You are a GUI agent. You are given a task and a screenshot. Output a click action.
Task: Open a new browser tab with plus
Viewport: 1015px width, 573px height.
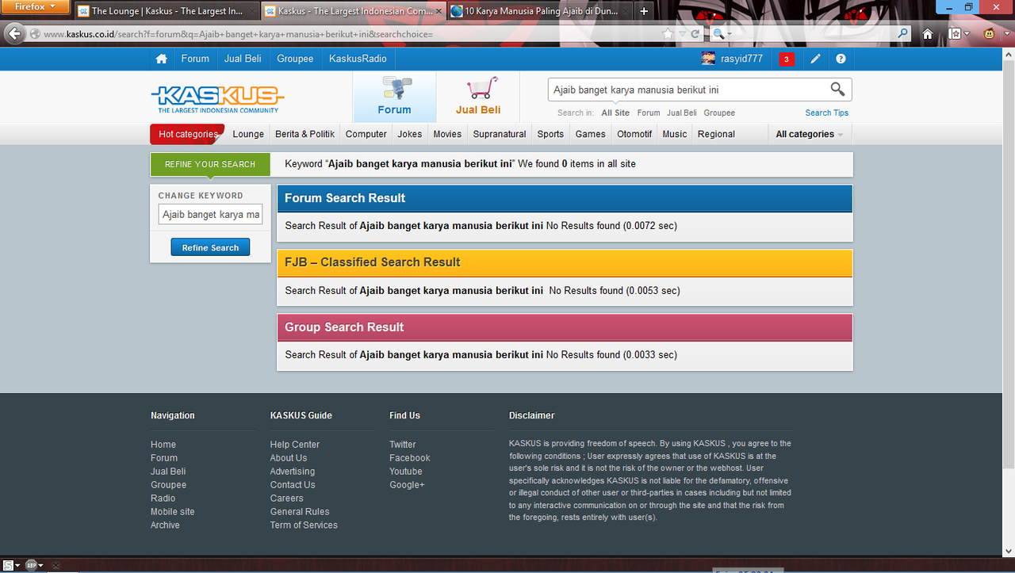pos(644,11)
